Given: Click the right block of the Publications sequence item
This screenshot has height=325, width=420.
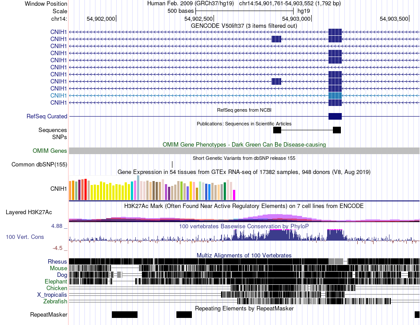Looking at the screenshot, I should [x=337, y=130].
